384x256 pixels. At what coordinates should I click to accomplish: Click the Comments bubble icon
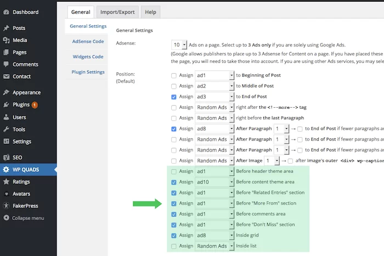click(6, 65)
